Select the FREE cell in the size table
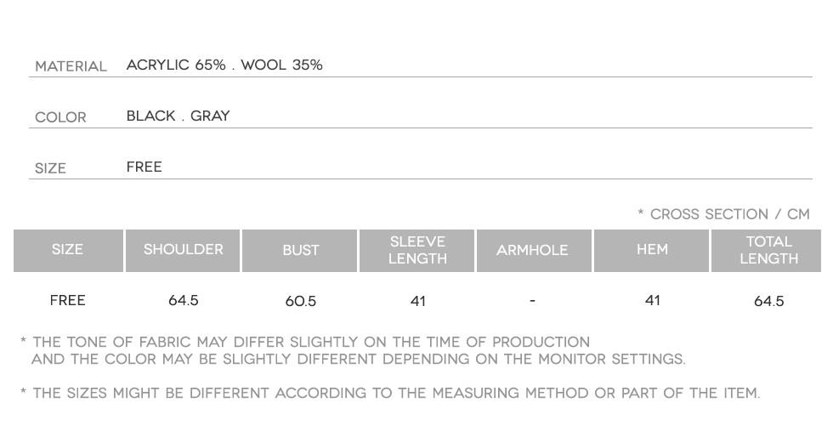This screenshot has width=833, height=431. click(67, 301)
